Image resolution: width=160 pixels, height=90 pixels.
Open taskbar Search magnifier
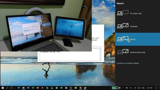point(7,88)
